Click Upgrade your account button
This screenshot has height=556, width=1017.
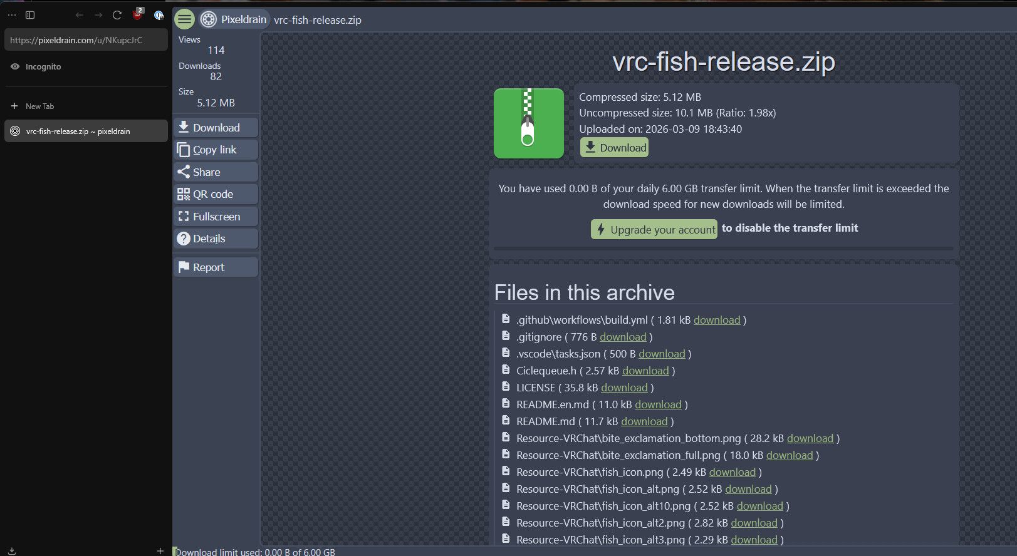coord(654,229)
